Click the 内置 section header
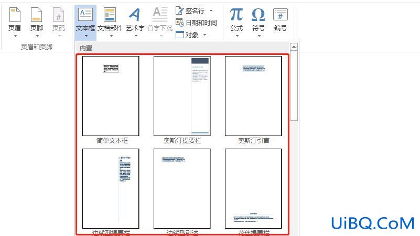 point(86,48)
